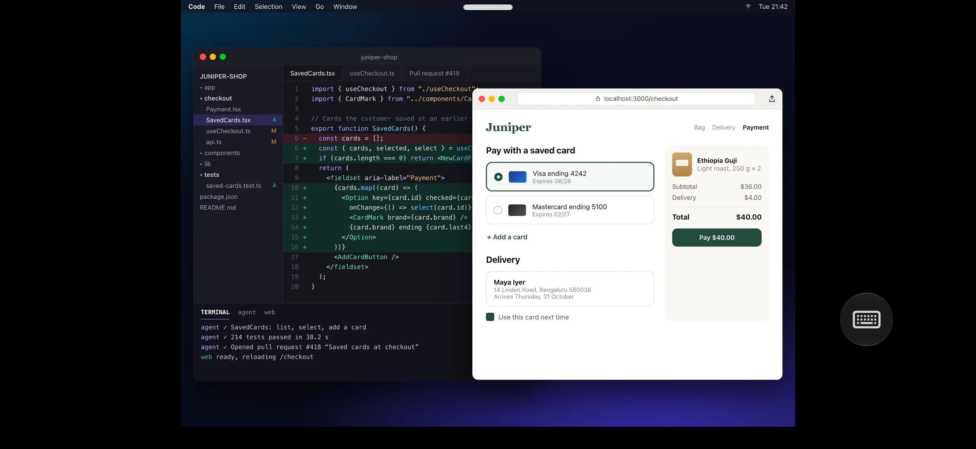
Task: Collapse the checkout folder
Action: click(216, 98)
